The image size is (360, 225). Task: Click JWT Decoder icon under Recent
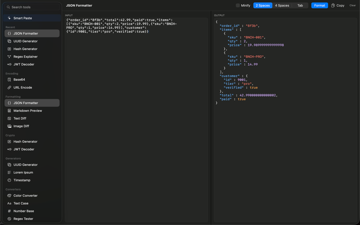[9, 64]
